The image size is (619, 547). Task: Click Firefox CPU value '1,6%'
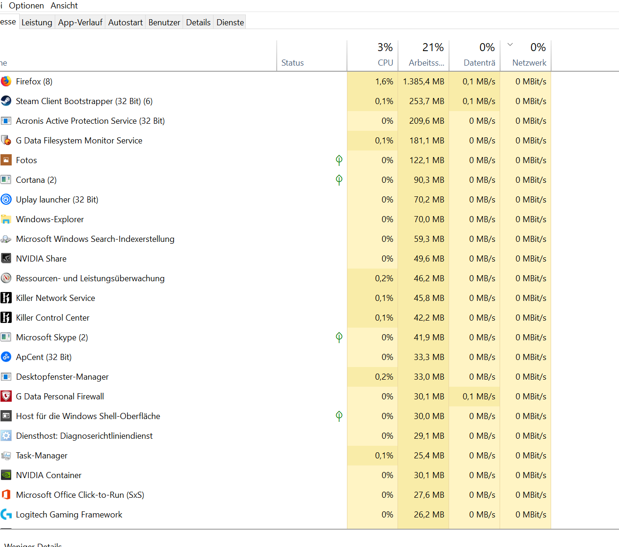[384, 82]
